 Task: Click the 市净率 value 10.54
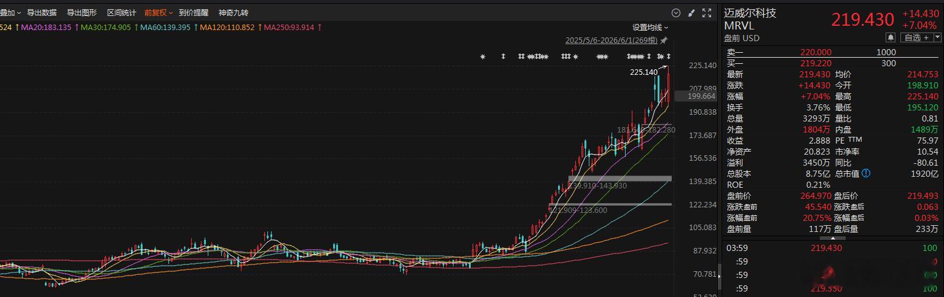[x=927, y=152]
